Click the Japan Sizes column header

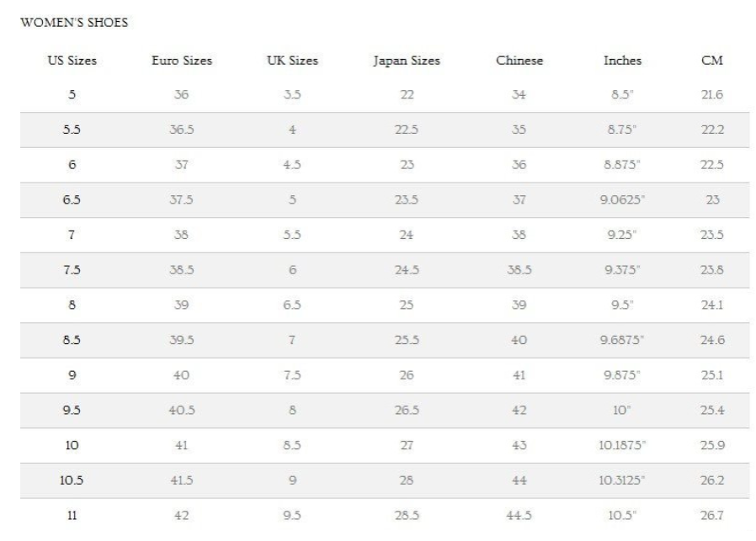(407, 61)
